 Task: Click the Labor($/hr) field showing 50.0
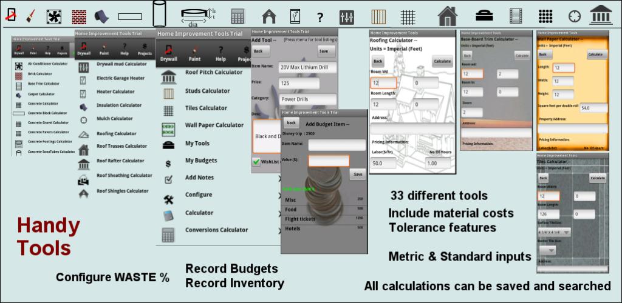[x=383, y=164]
